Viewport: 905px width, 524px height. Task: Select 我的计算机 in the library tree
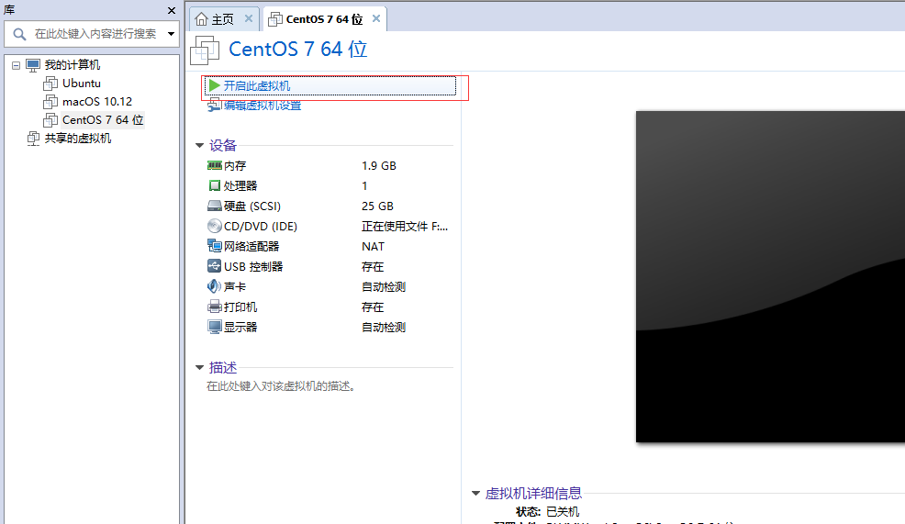pyautogui.click(x=73, y=65)
